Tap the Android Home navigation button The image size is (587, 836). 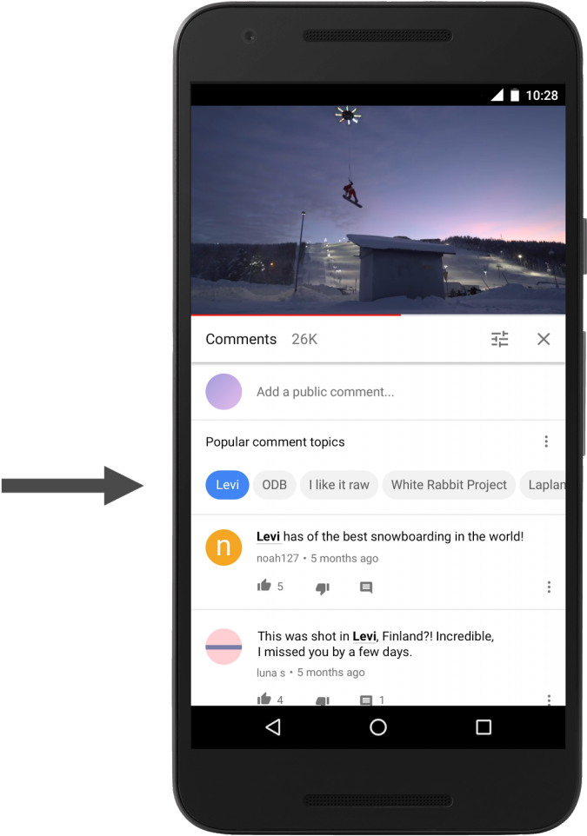(x=377, y=727)
